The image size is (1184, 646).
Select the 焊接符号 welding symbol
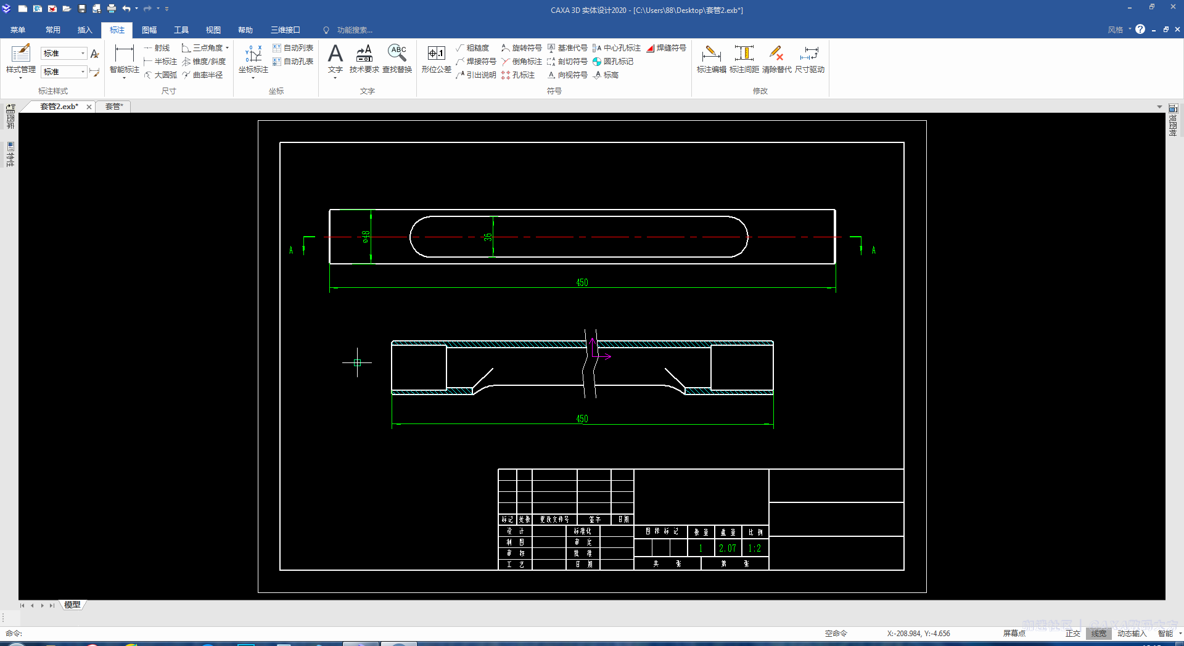[476, 62]
